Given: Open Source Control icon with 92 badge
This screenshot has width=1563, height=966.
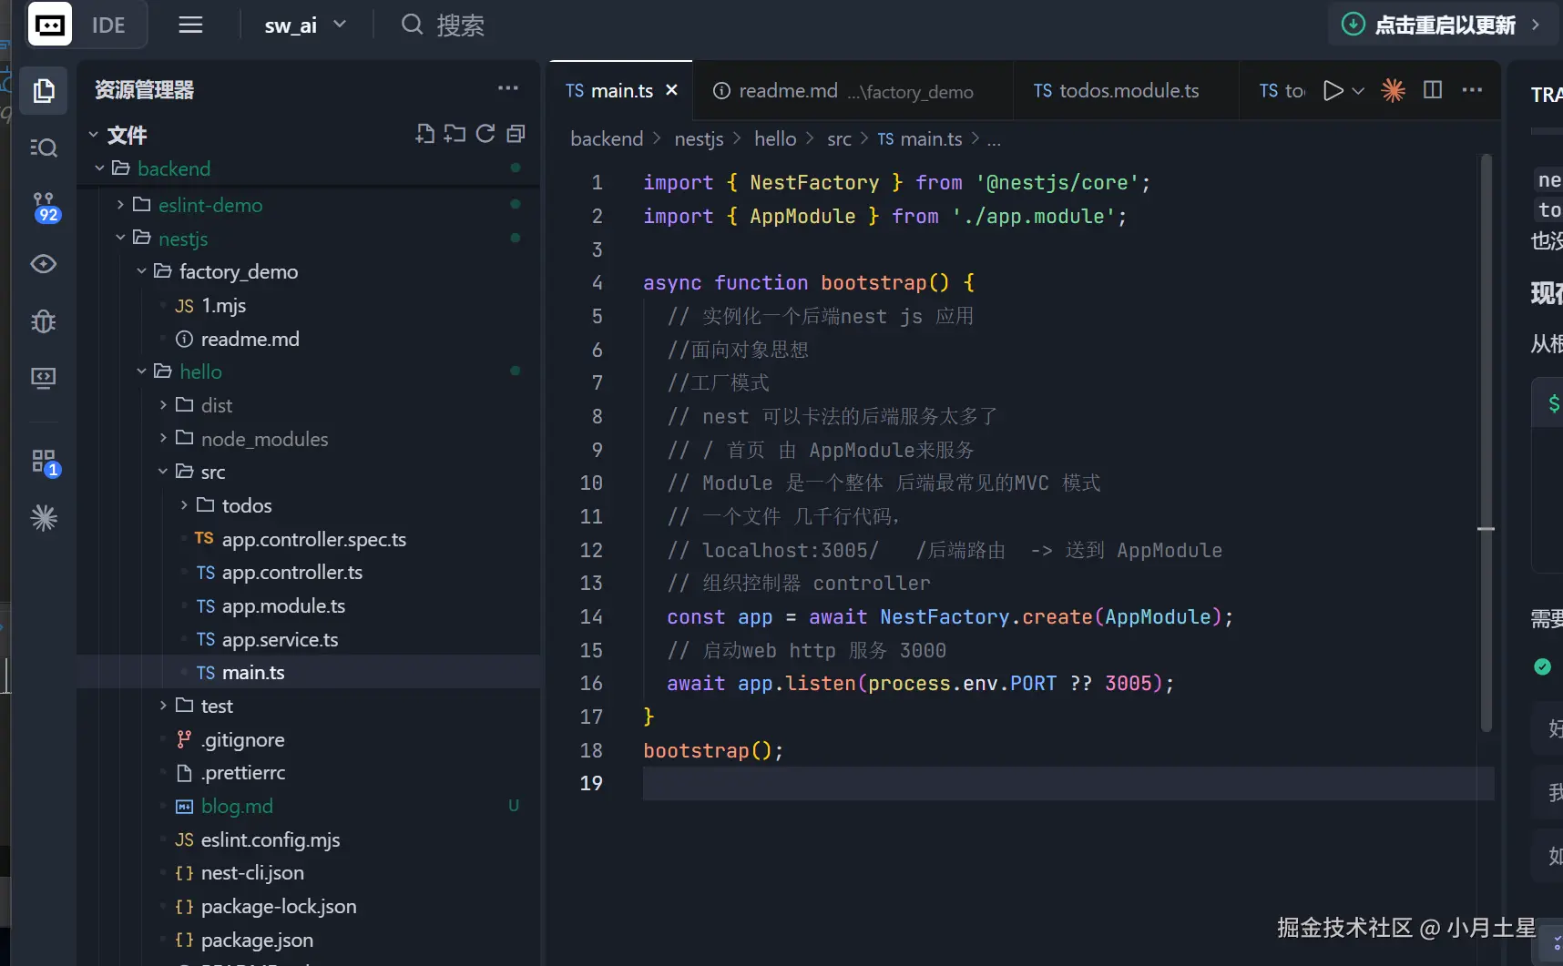Looking at the screenshot, I should (x=44, y=207).
